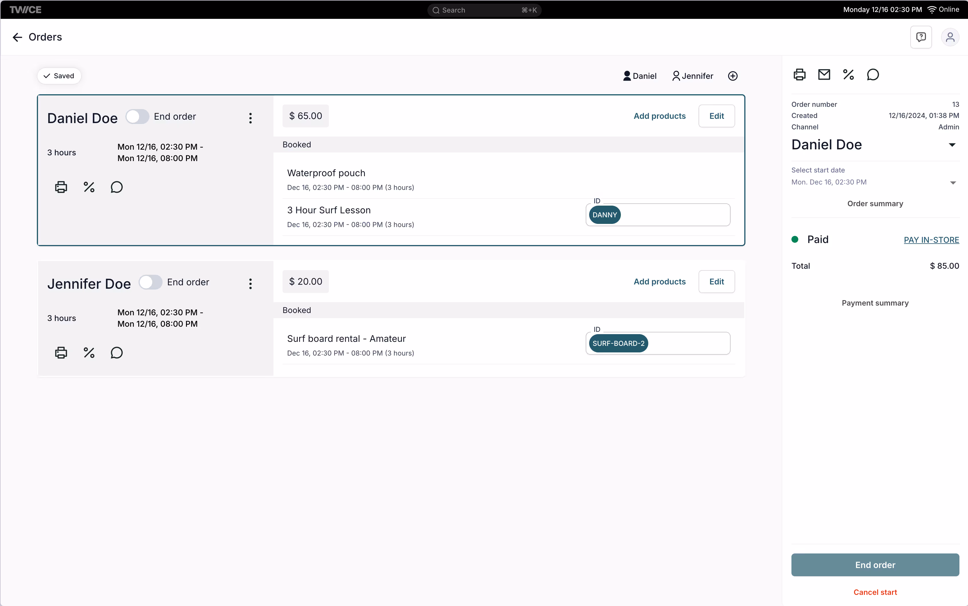Screen dimensions: 968x606
Task: Click Edit button on Daniel's $65.00 order
Action: point(716,116)
